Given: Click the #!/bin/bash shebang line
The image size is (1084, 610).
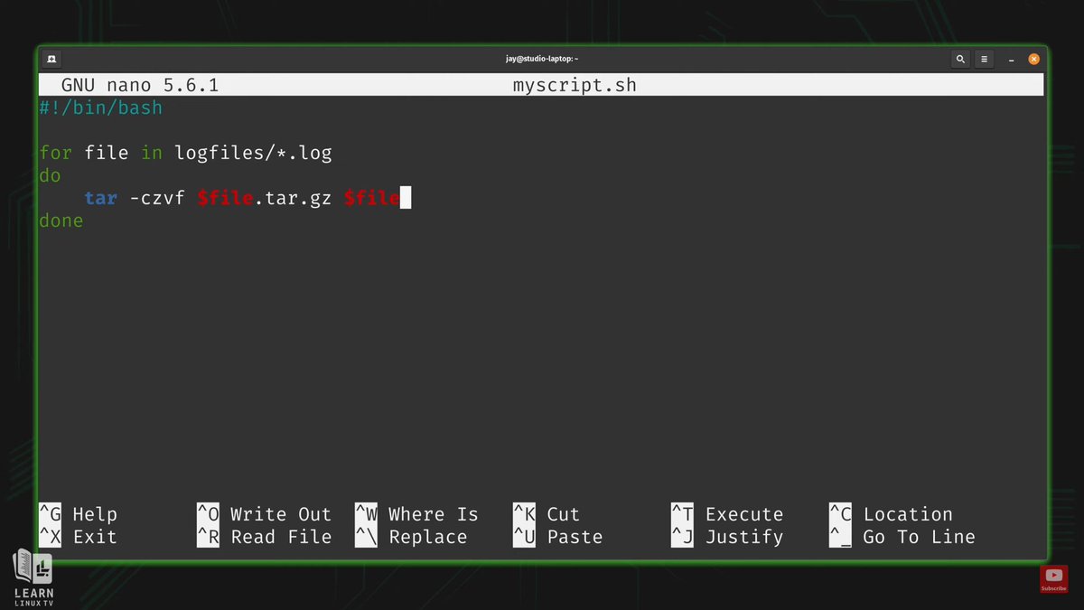Looking at the screenshot, I should tap(101, 108).
